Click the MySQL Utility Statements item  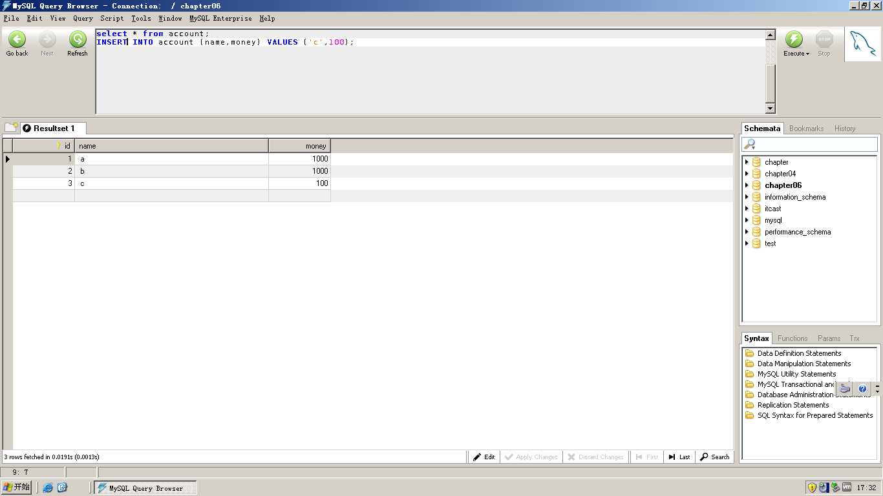pyautogui.click(x=796, y=374)
